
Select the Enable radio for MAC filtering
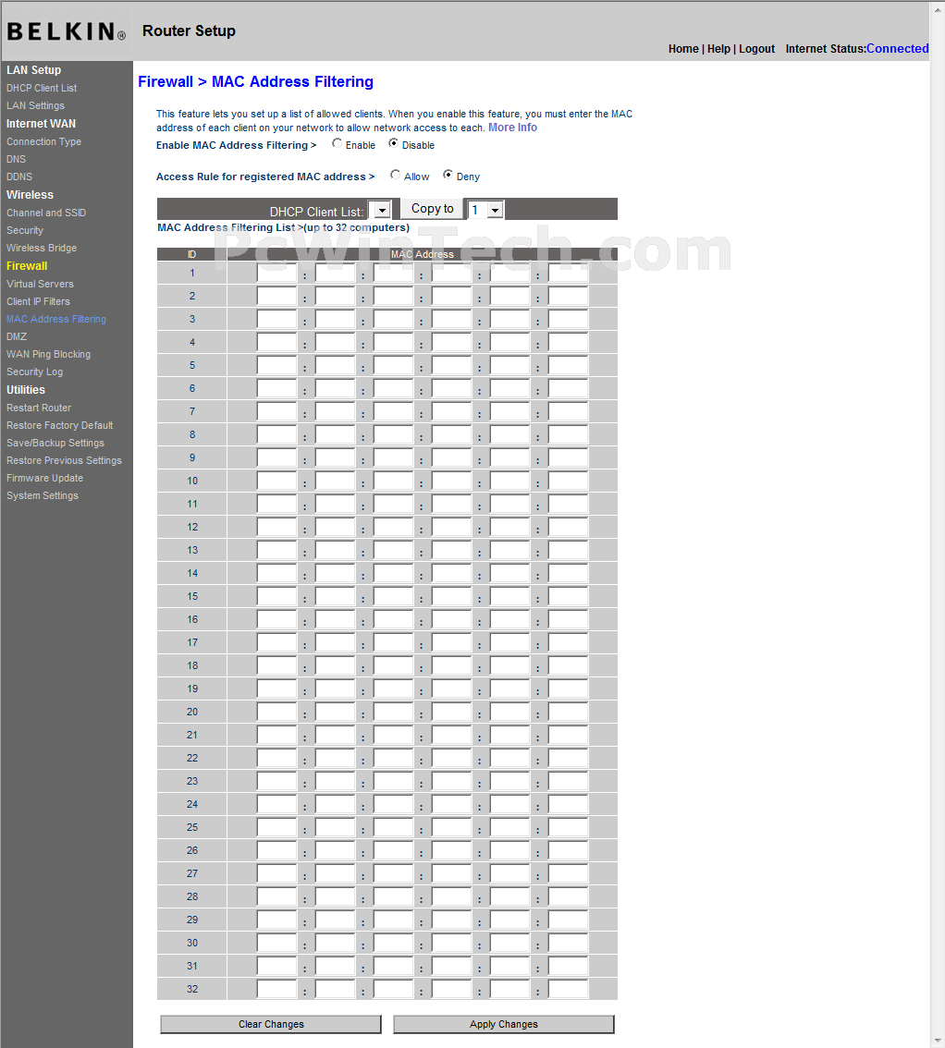(x=337, y=143)
